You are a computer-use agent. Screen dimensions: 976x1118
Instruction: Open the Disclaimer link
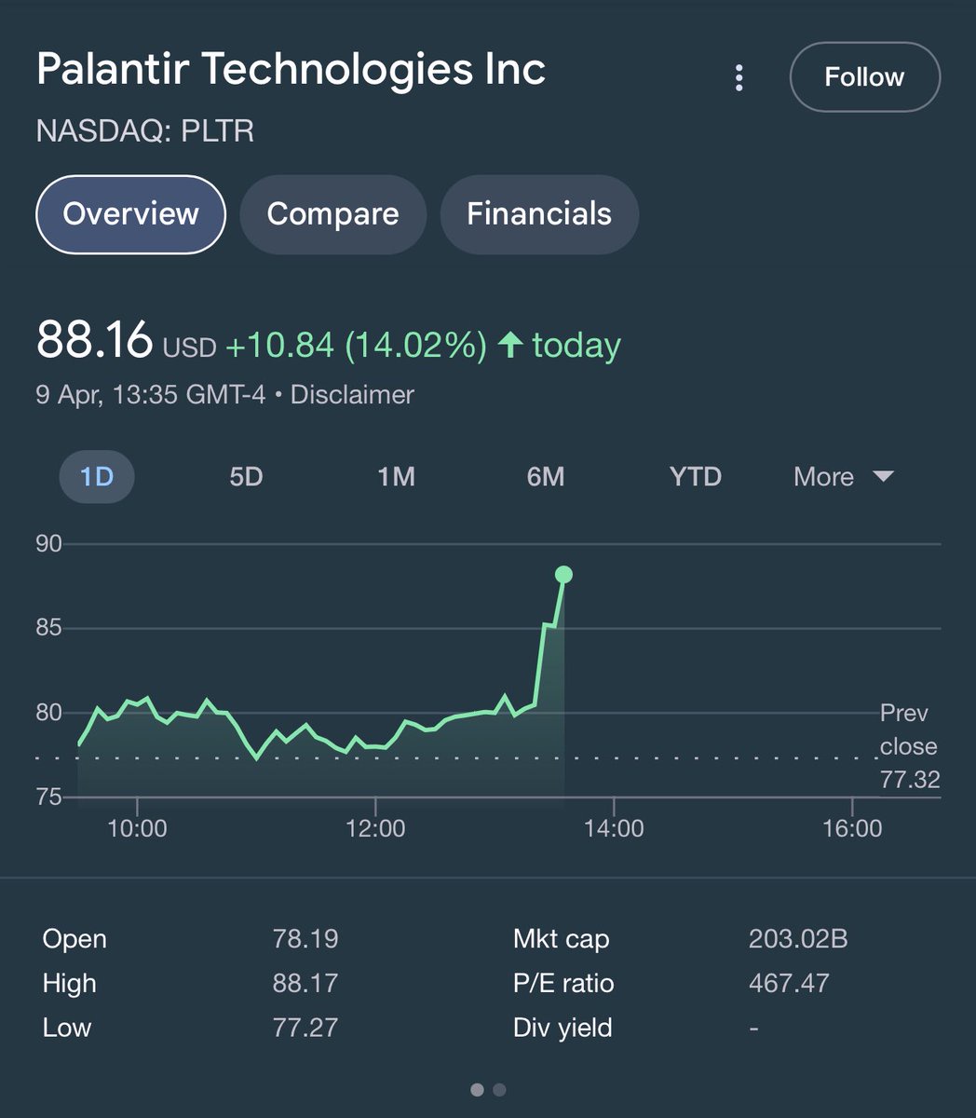352,395
